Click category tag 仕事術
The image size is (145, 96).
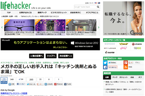click(x=31, y=63)
